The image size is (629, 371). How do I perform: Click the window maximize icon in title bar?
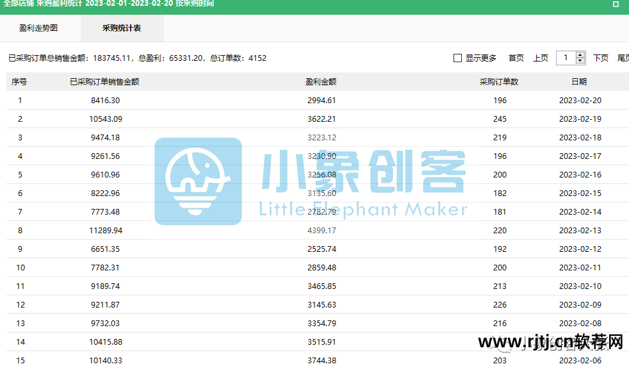click(x=616, y=4)
